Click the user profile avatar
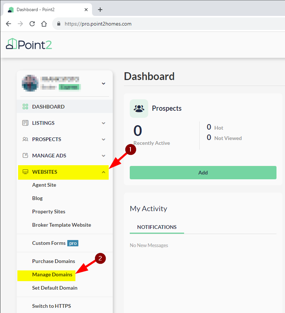The image size is (285, 313). click(x=30, y=83)
